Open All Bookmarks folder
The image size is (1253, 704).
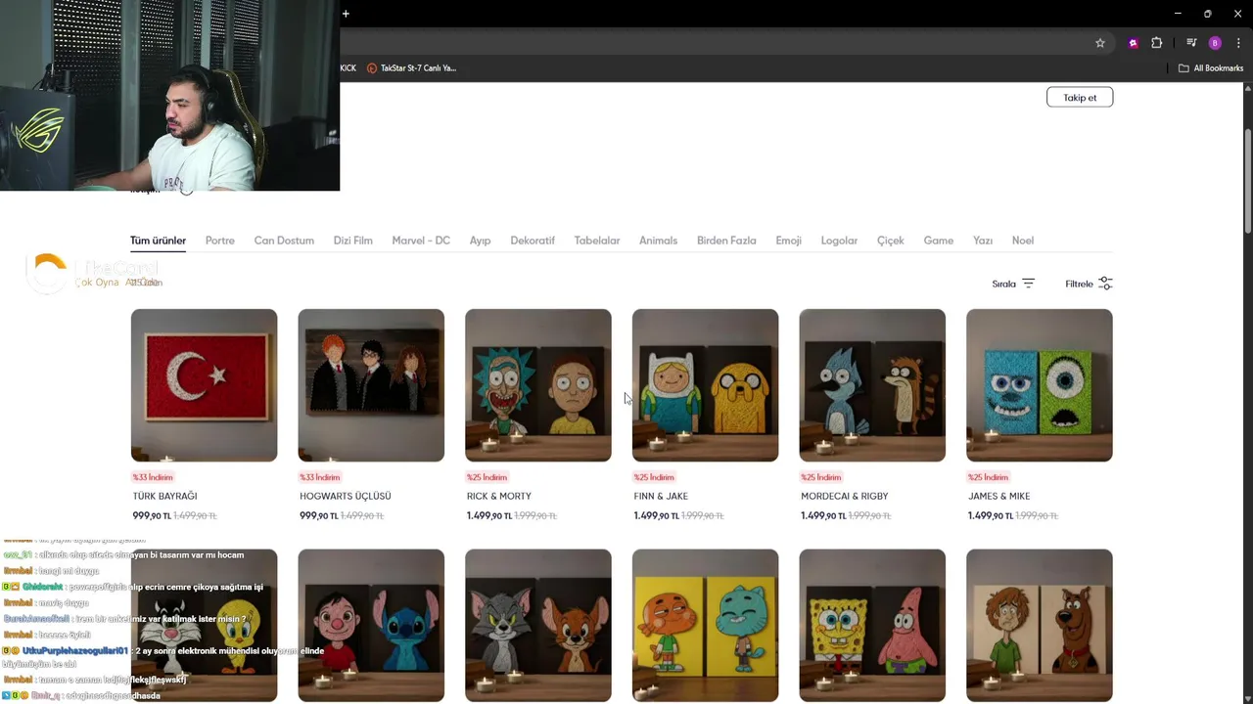pyautogui.click(x=1211, y=68)
